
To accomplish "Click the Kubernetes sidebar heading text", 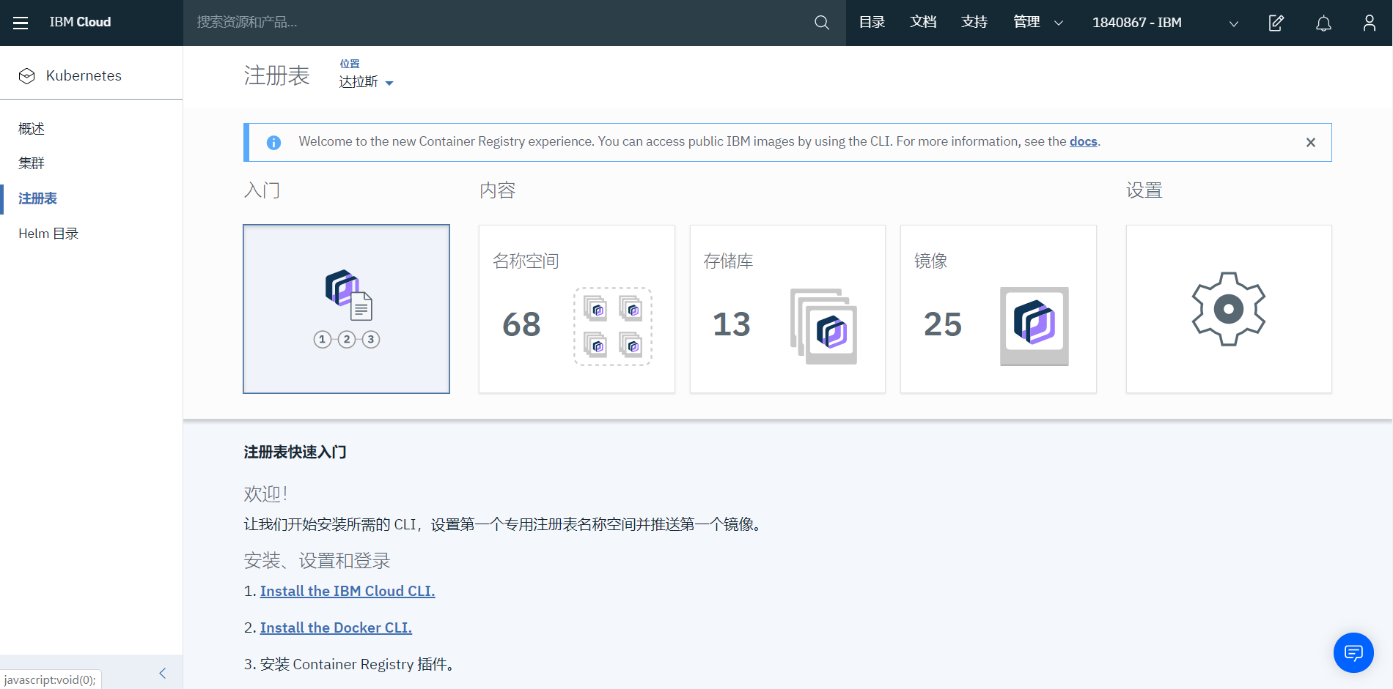I will point(84,76).
